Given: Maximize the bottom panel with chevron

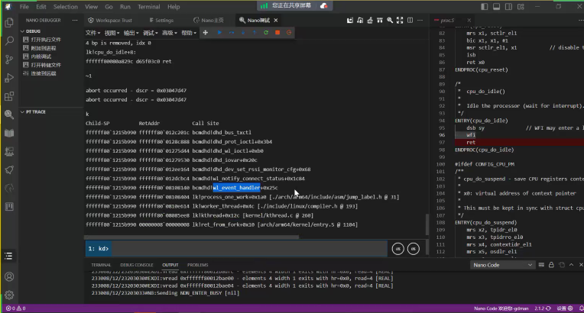Looking at the screenshot, I should (571, 265).
